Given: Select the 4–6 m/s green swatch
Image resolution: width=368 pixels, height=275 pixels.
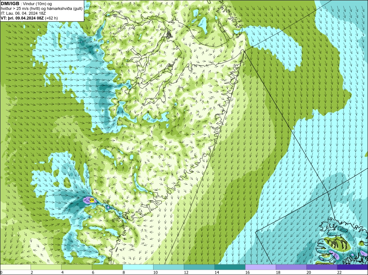Looking at the screenshot, I should tap(77, 267).
